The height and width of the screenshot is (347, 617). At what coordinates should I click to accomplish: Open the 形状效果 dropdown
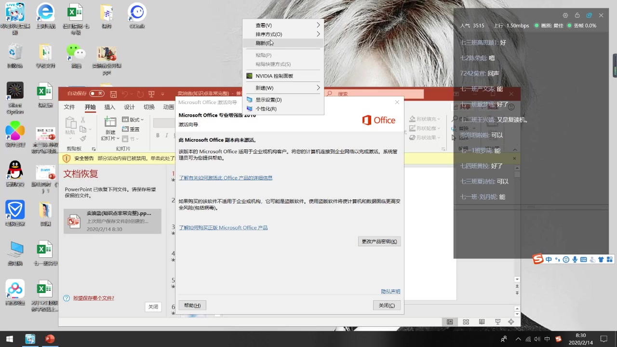[425, 137]
